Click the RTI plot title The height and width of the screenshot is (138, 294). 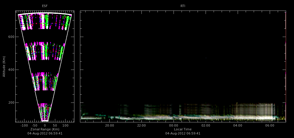(183, 6)
